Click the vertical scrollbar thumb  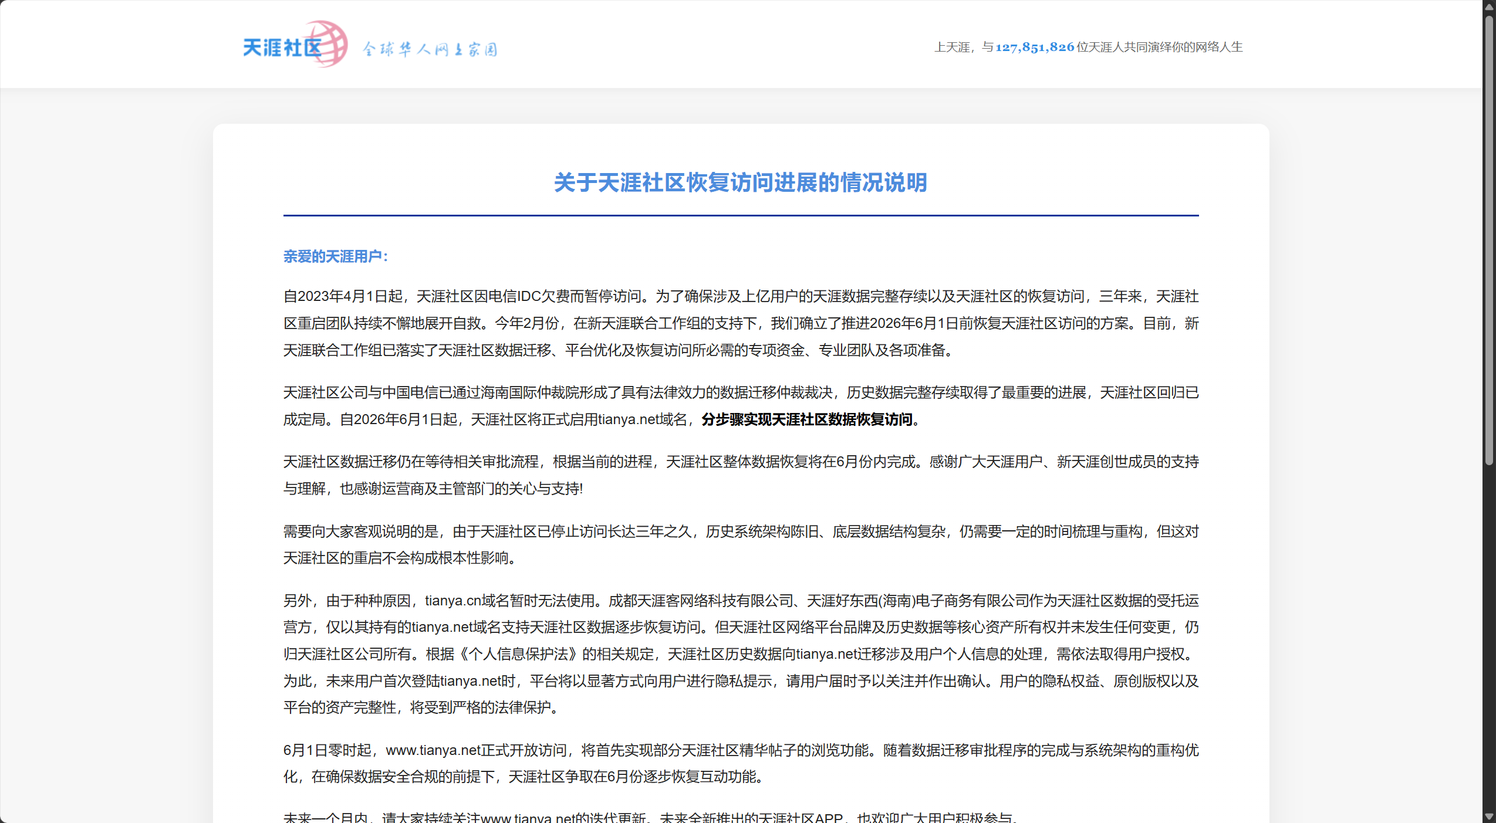(1489, 241)
